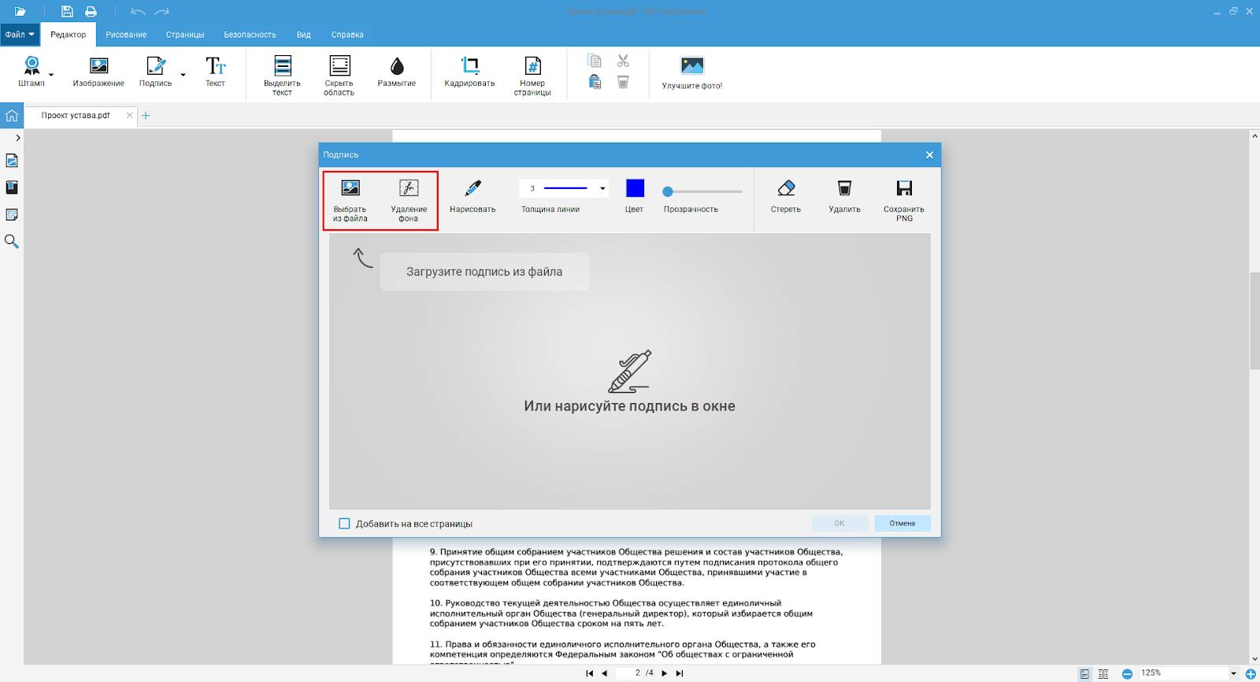Close the Подпись dialog window
This screenshot has width=1260, height=682.
click(929, 155)
